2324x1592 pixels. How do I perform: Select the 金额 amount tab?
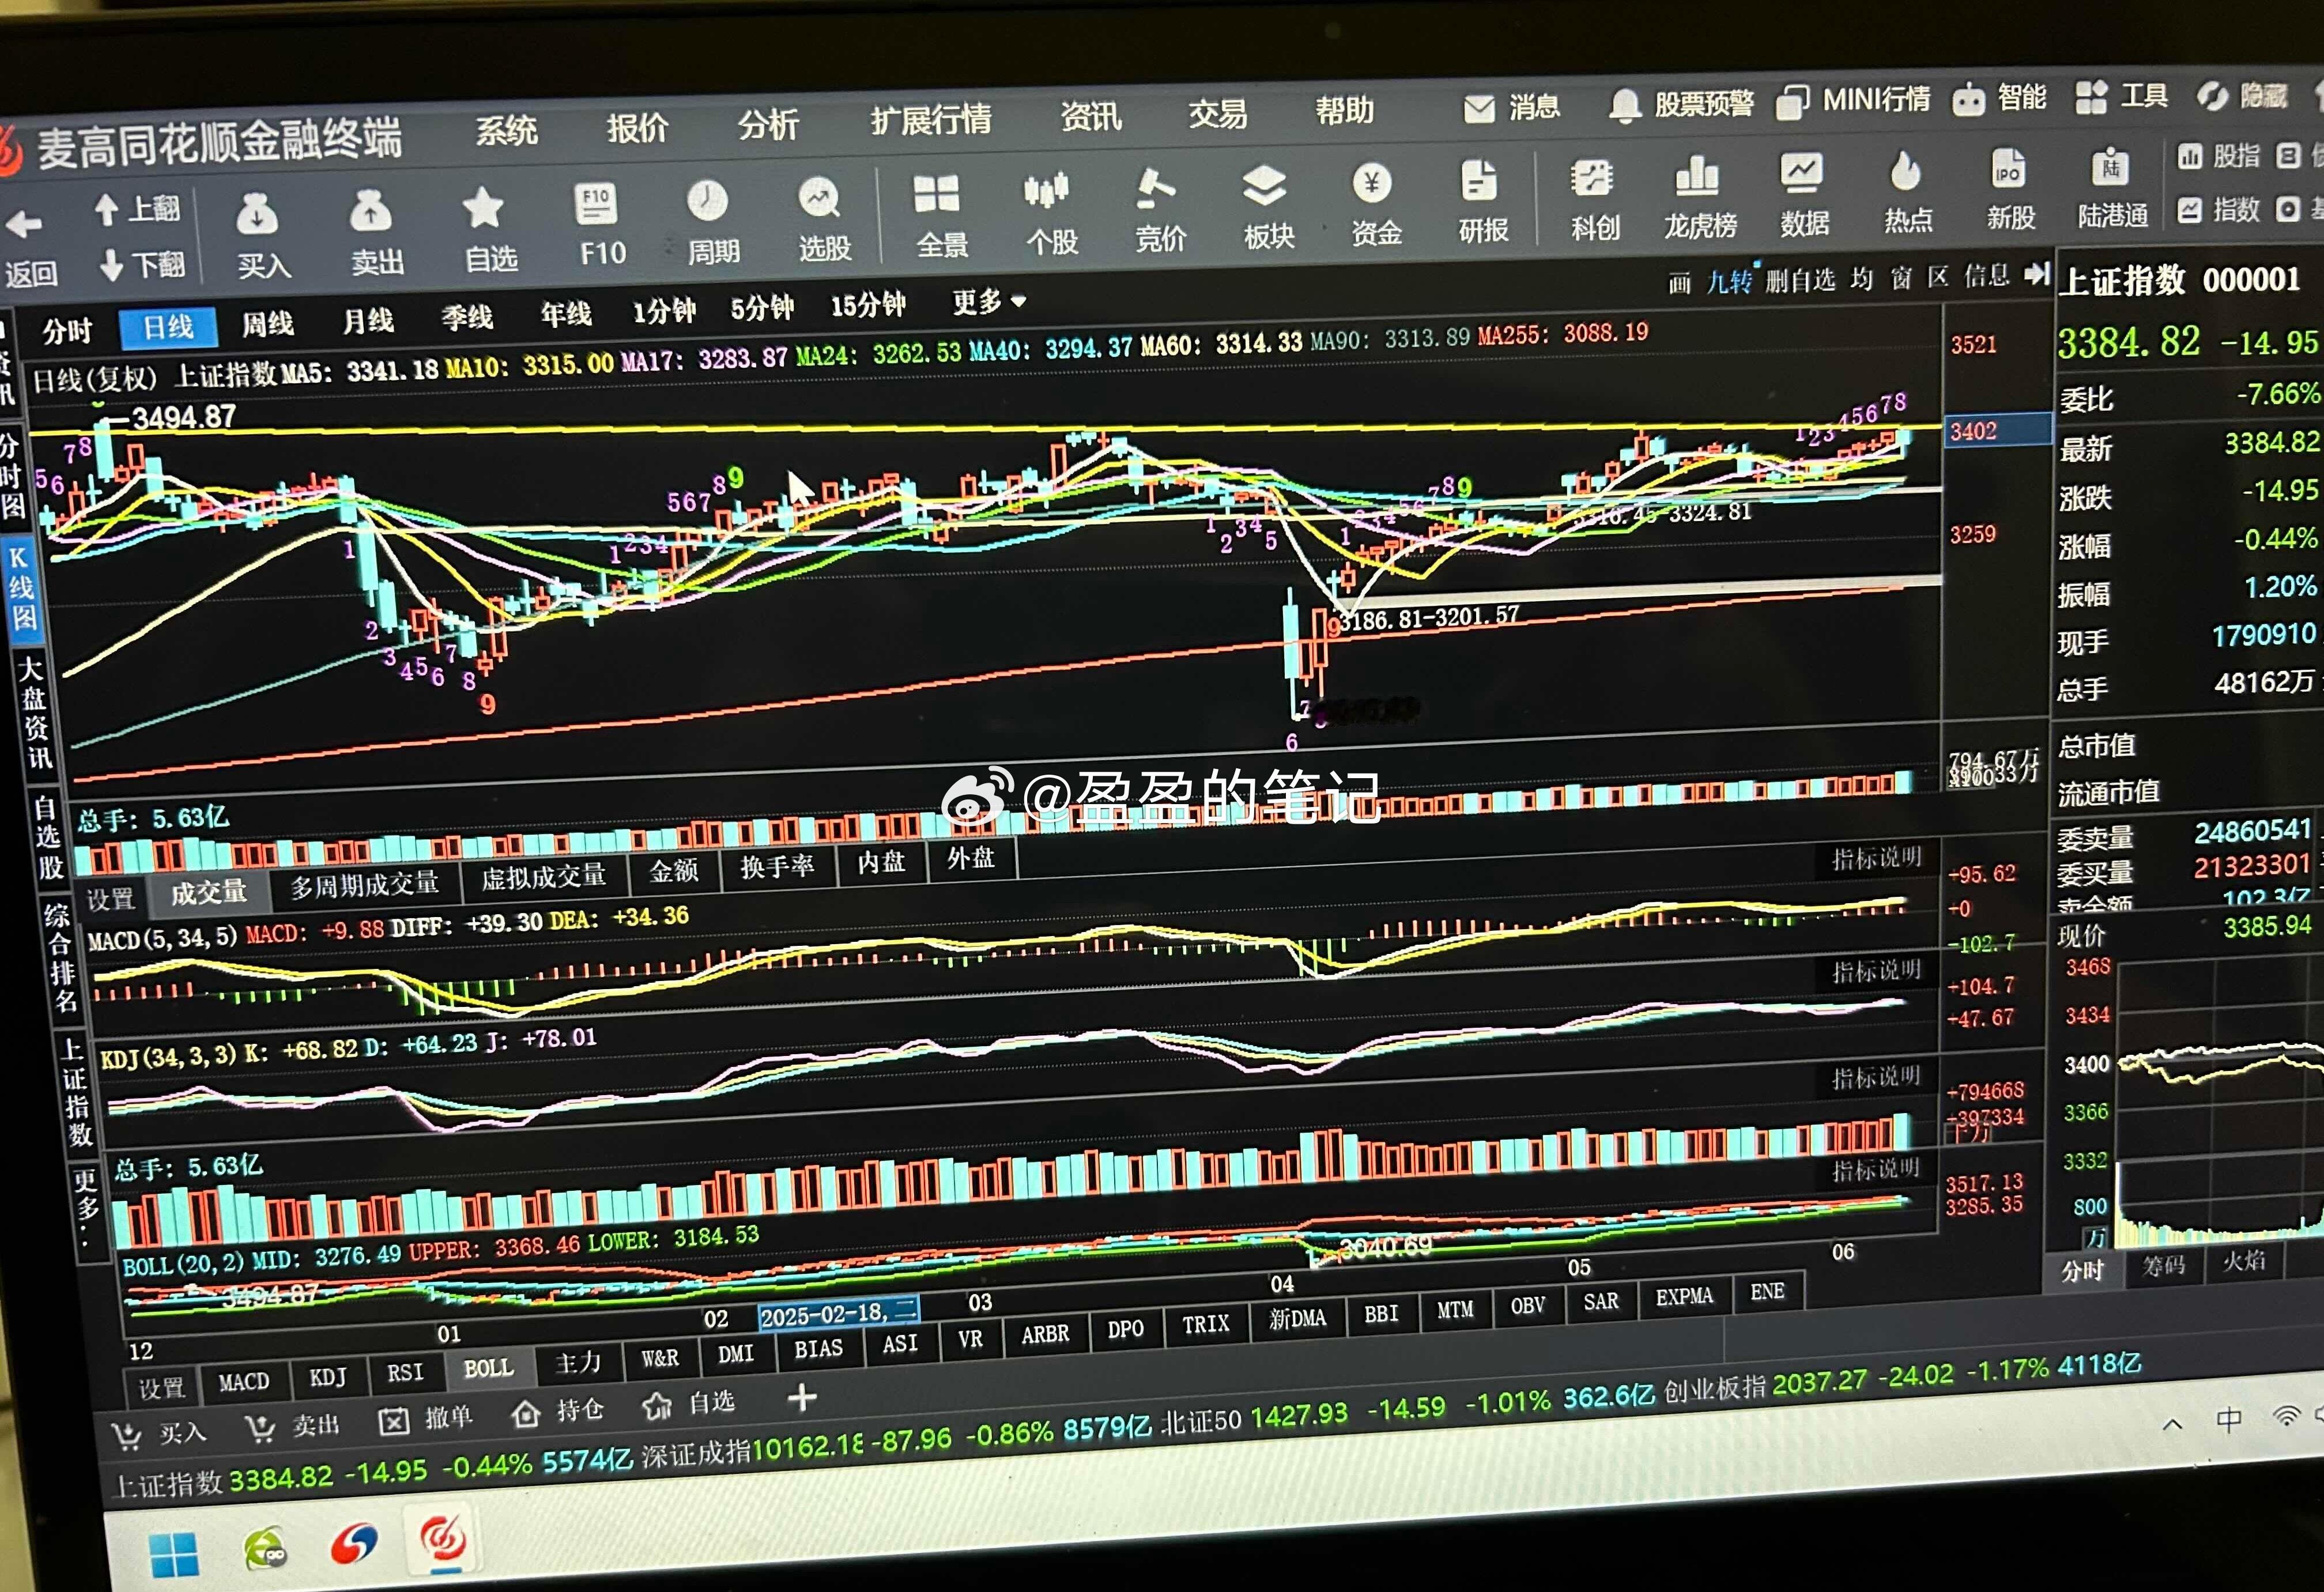[673, 871]
